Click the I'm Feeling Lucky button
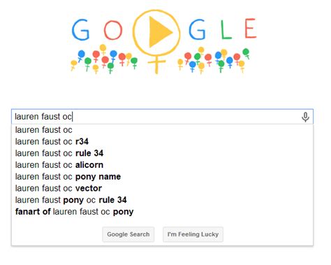Viewport: 331px width, 265px height. pos(193,234)
